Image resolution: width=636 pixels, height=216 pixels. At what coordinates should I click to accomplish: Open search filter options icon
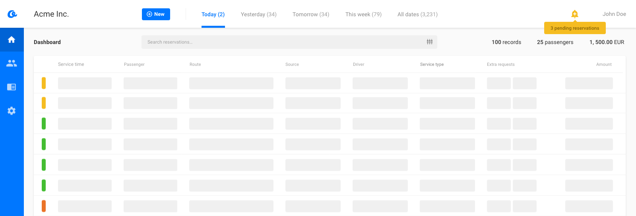pyautogui.click(x=430, y=42)
